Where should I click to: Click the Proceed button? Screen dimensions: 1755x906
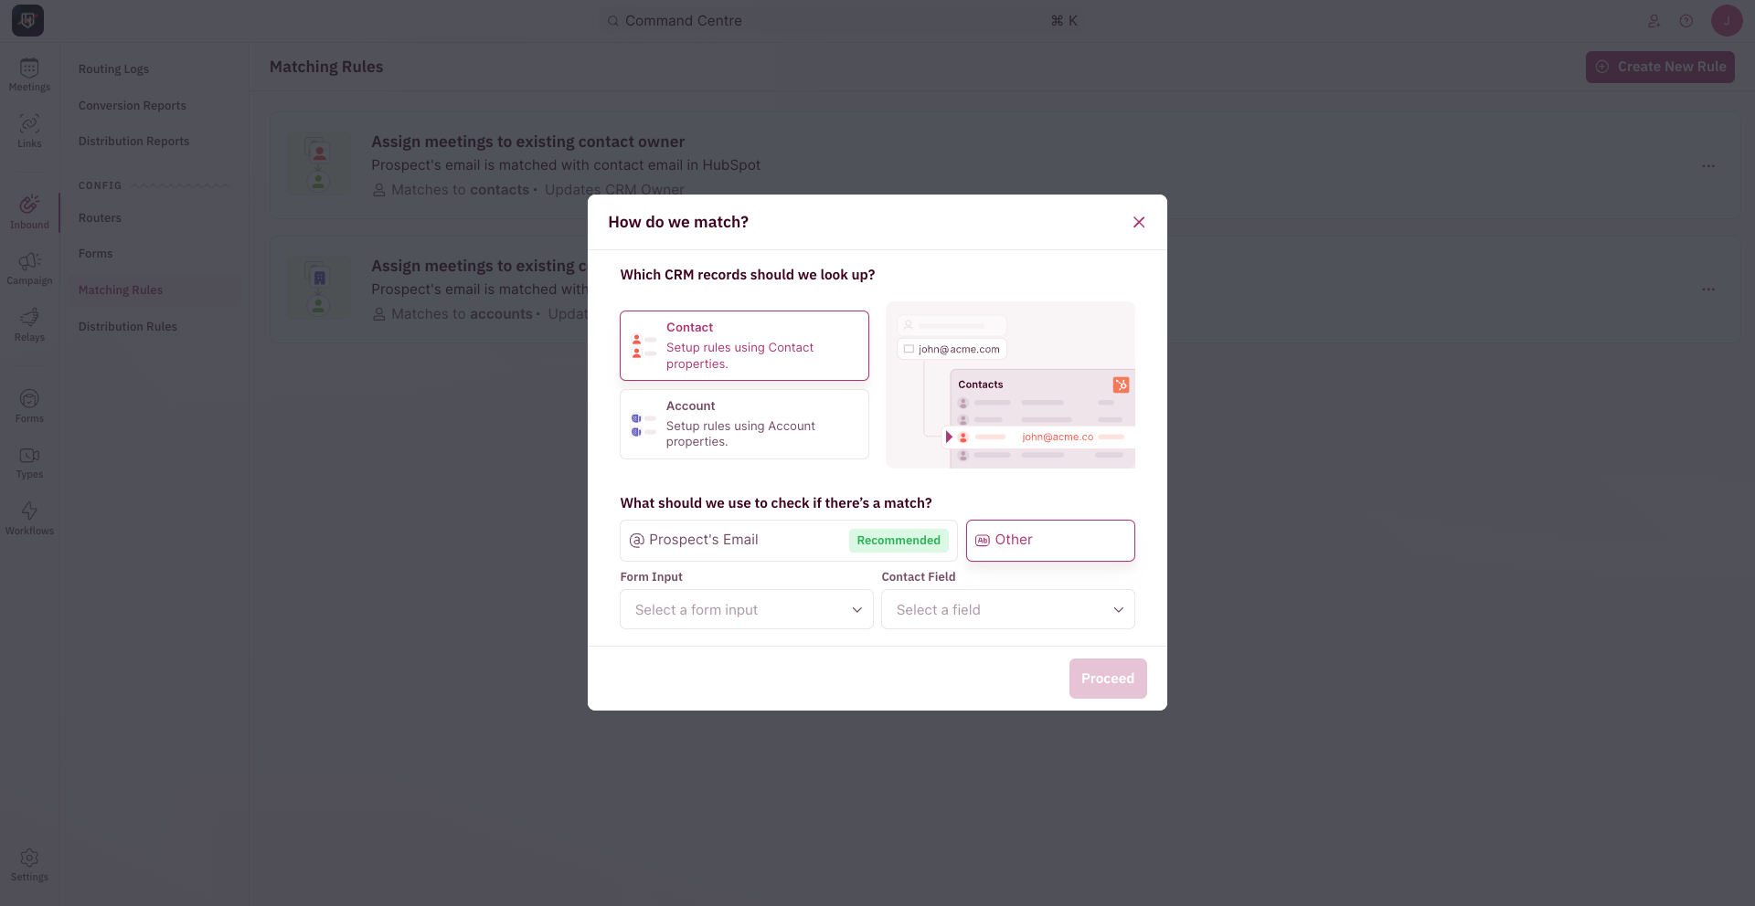[x=1108, y=679]
